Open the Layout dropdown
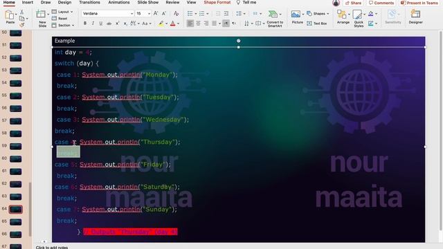The height and width of the screenshot is (249, 443). (x=62, y=12)
